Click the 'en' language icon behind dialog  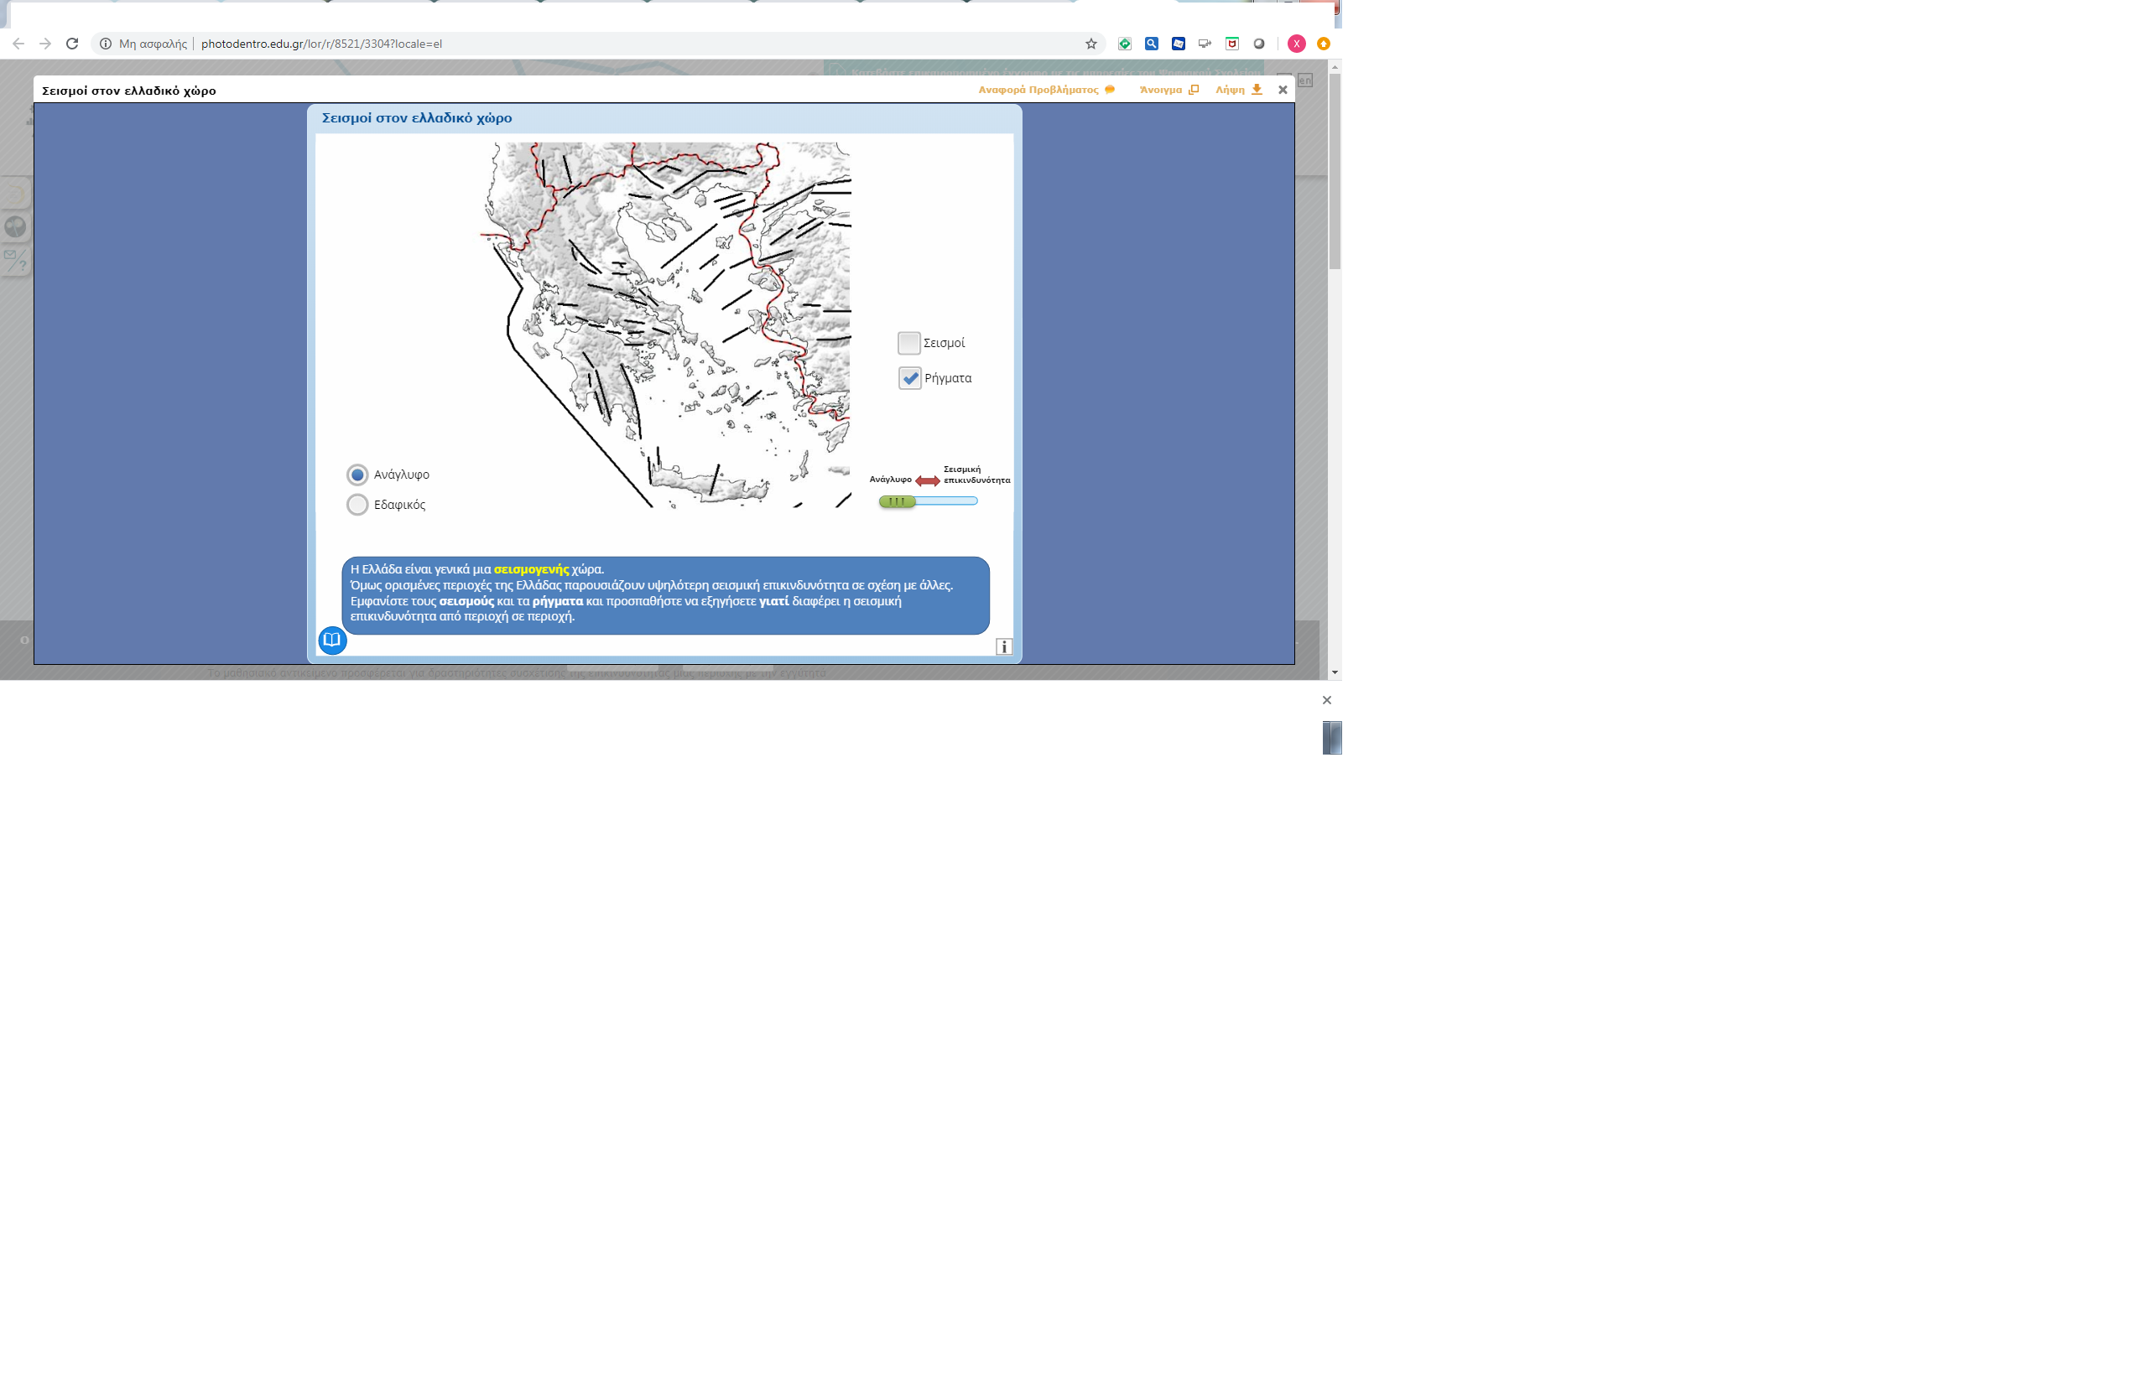[1305, 80]
